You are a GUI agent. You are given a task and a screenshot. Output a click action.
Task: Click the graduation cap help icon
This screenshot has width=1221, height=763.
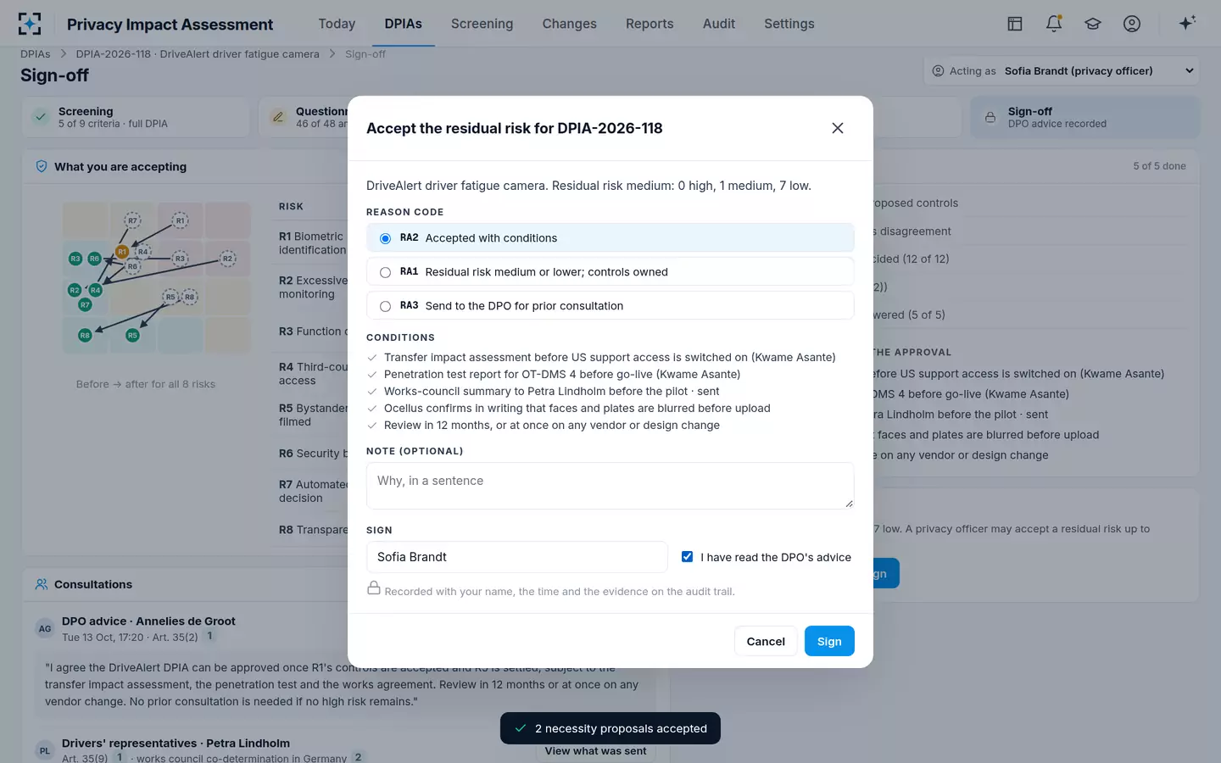(1093, 24)
